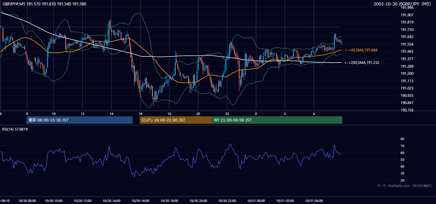Click RSI scale value 70

click(402, 146)
